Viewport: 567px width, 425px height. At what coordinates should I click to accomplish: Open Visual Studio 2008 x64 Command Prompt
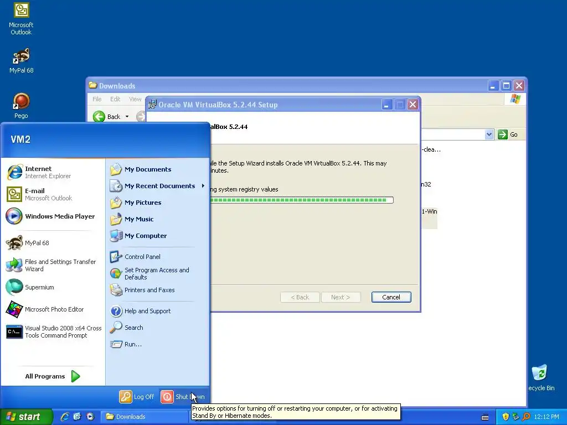click(x=53, y=331)
